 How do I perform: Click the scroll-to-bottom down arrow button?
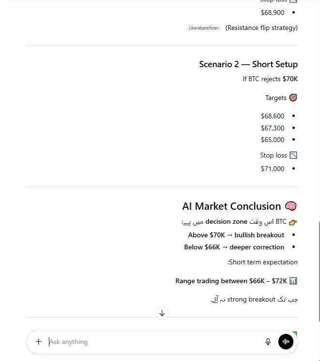(162, 313)
